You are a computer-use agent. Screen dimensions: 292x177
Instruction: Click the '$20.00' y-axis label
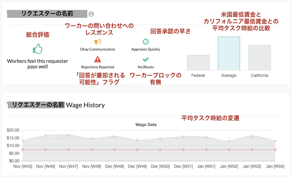pos(13,130)
